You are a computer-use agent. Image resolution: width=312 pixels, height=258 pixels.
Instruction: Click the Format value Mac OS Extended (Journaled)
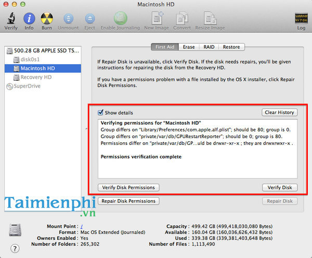point(113,232)
